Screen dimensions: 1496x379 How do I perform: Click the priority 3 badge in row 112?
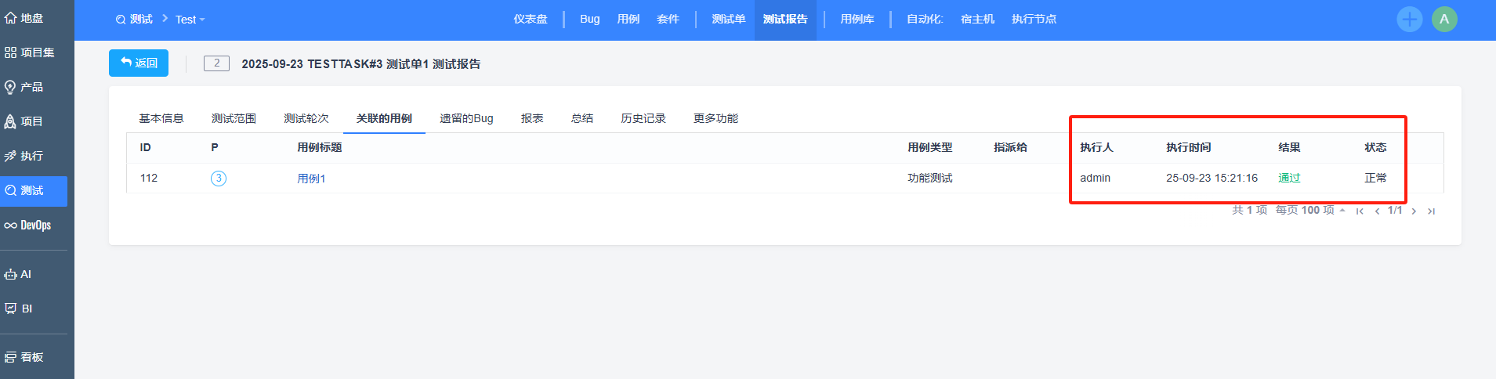tap(219, 179)
